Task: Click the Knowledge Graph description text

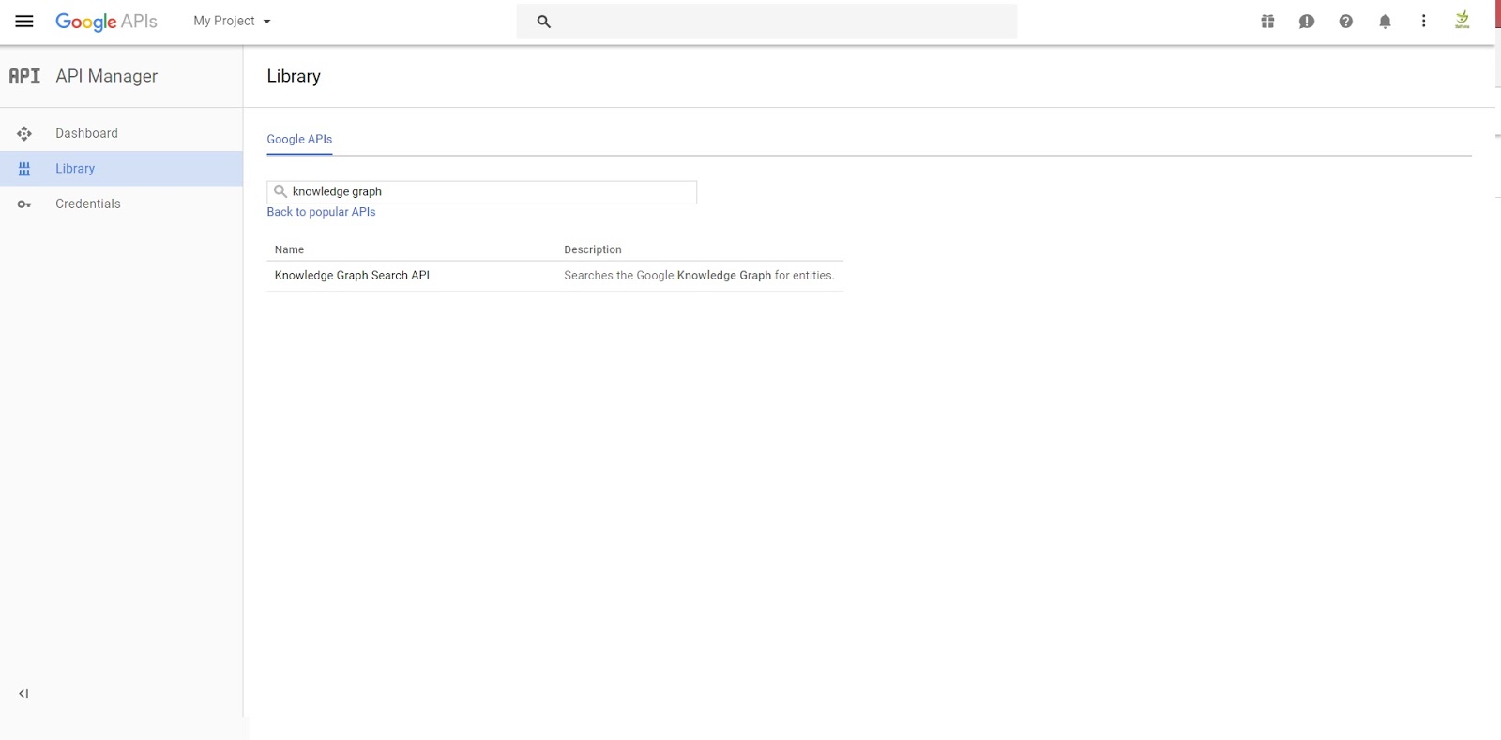Action: pos(699,276)
